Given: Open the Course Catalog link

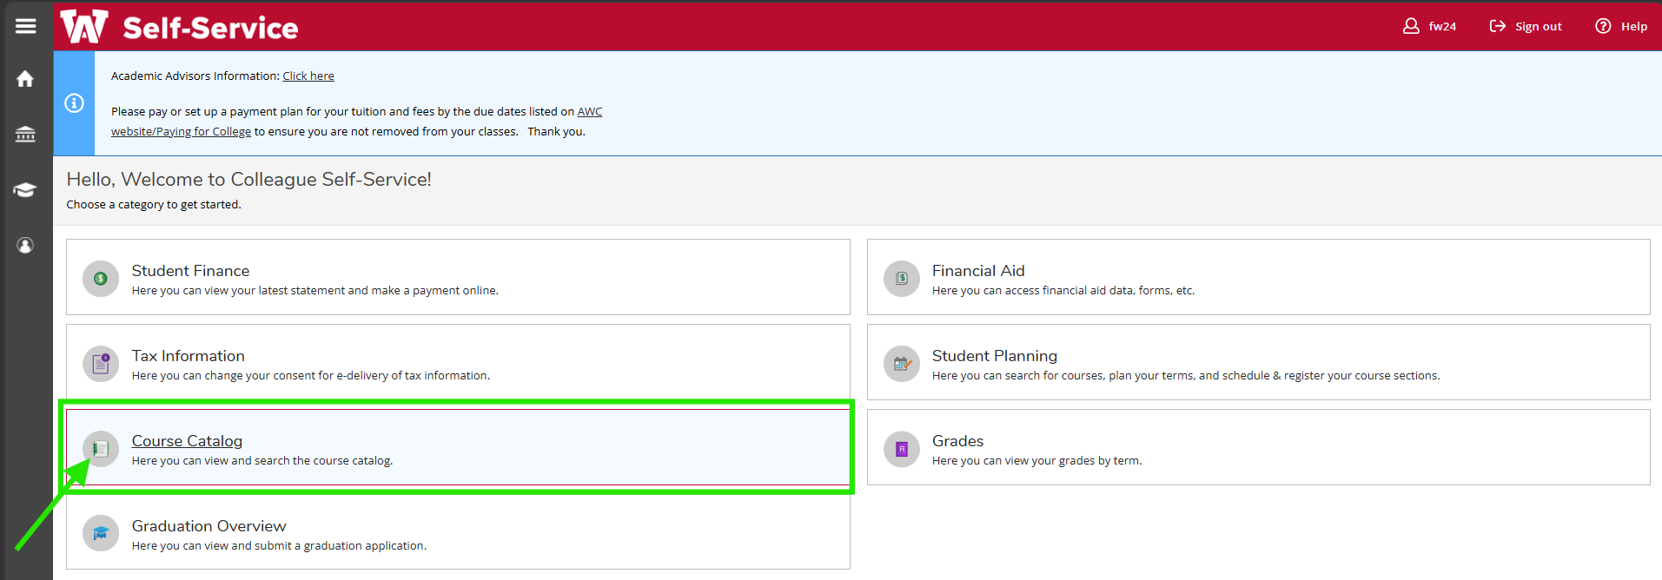Looking at the screenshot, I should pos(187,441).
